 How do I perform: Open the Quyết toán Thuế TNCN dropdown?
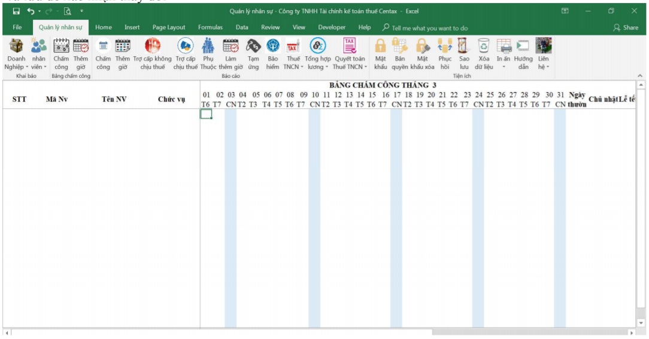350,67
